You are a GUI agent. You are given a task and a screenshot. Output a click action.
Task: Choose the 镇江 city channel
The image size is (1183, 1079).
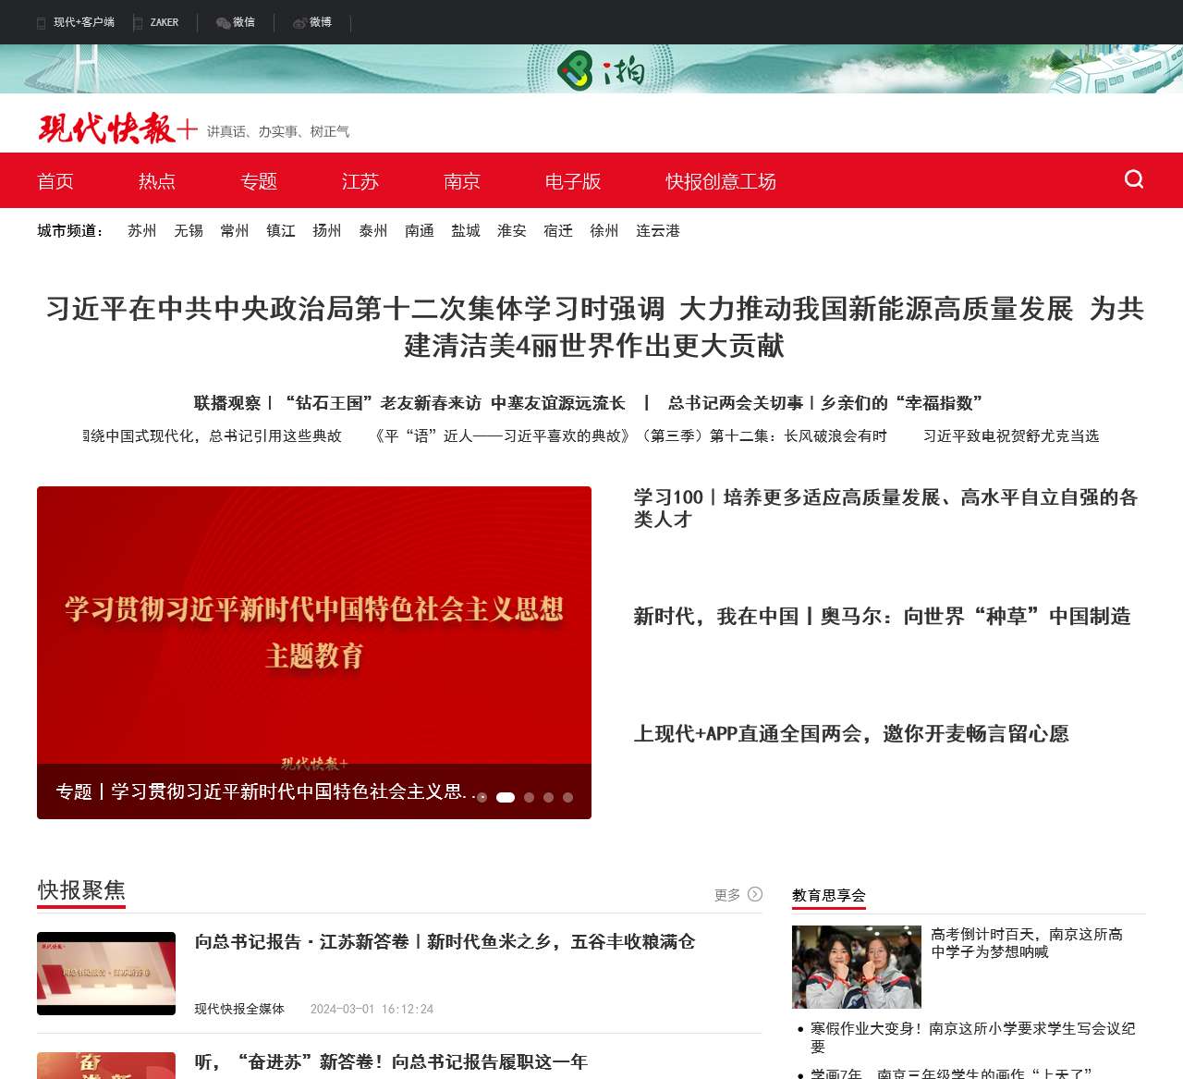(x=281, y=231)
